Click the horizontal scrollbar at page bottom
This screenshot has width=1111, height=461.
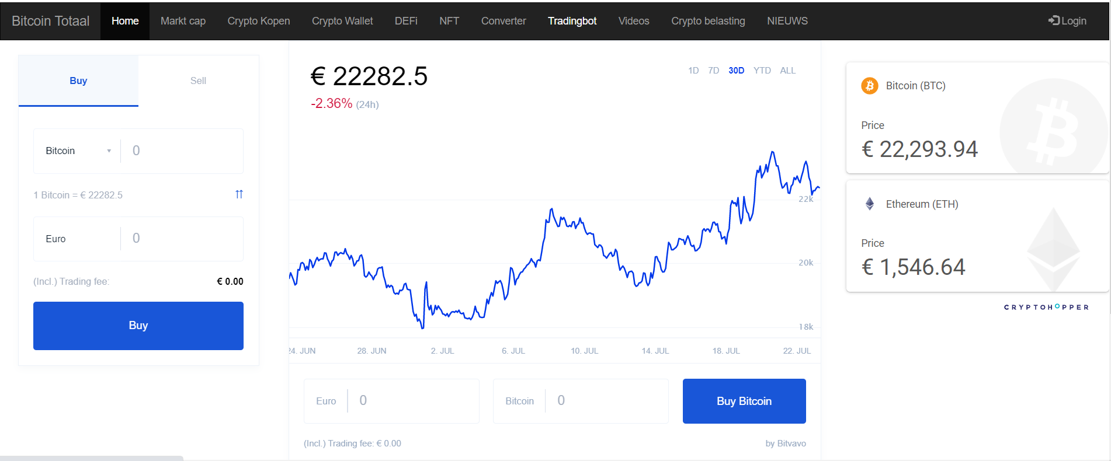pos(92,458)
